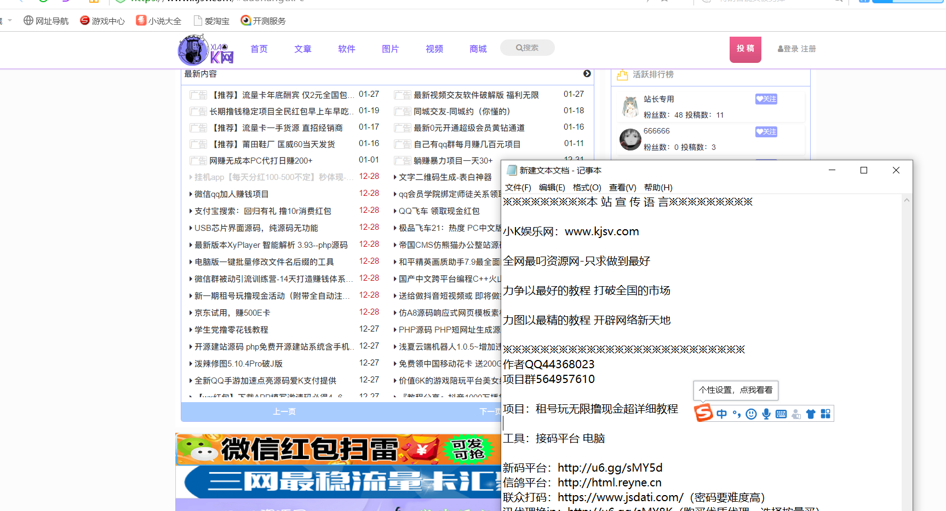The height and width of the screenshot is (511, 946).
Task: Open the 文章 nav tab
Action: click(x=303, y=49)
